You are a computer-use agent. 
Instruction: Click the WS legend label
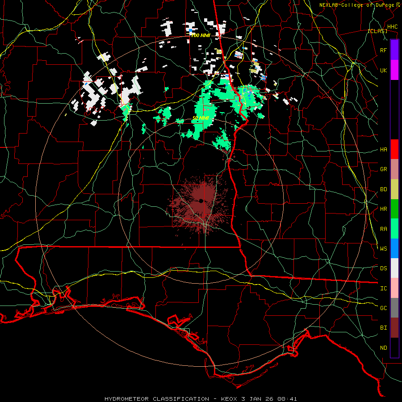(x=384, y=249)
